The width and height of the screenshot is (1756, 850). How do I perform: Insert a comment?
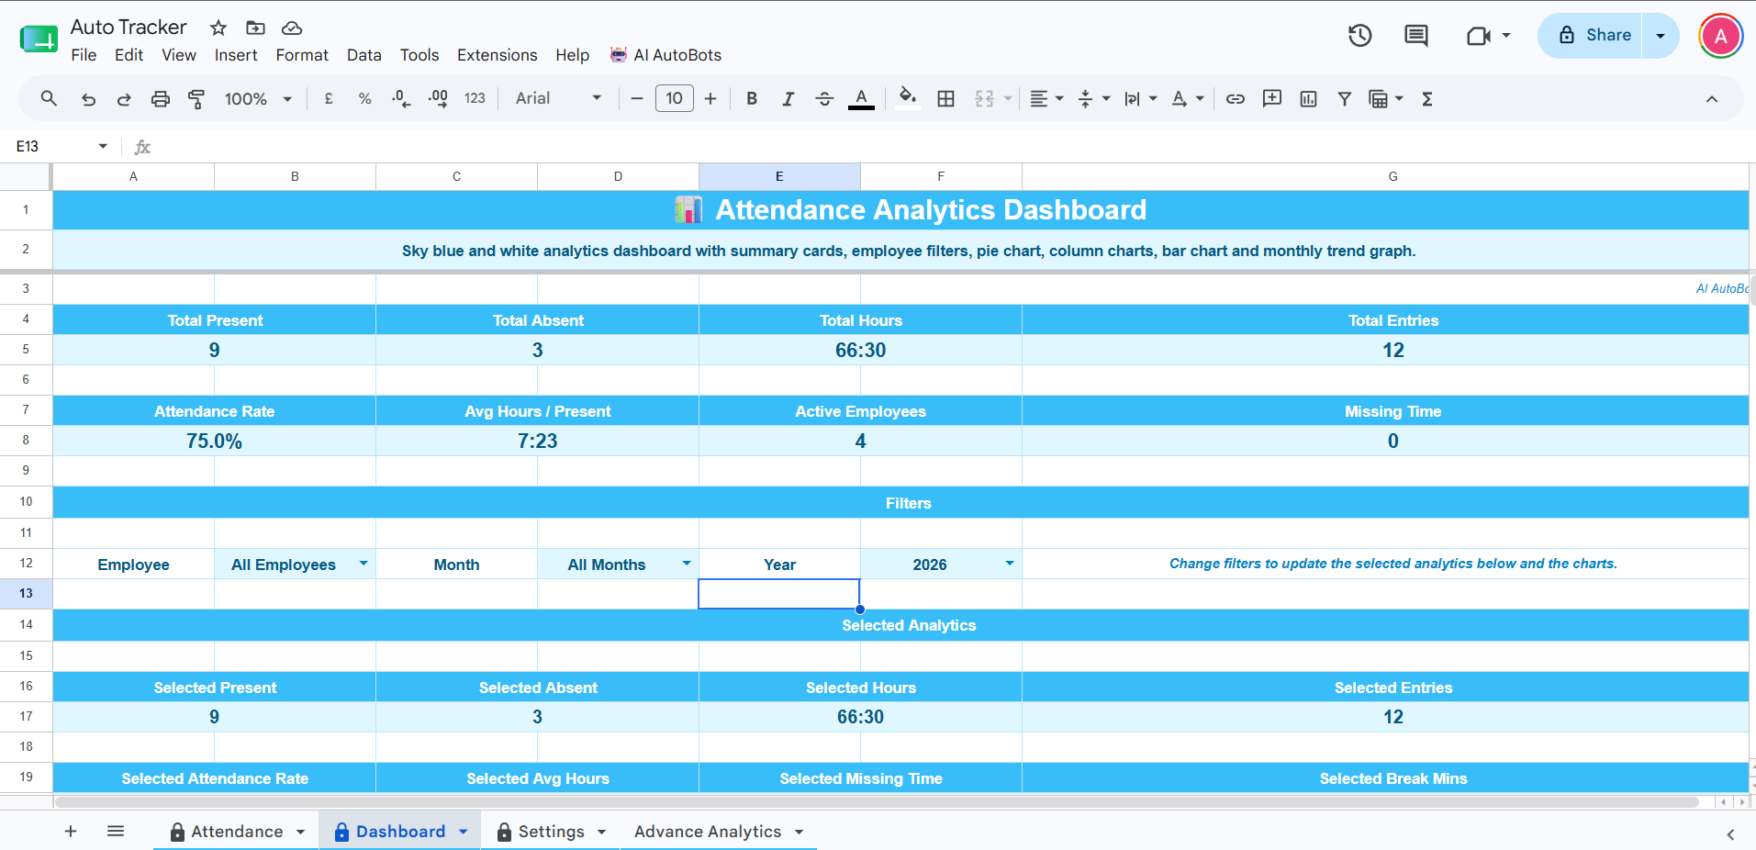[1272, 98]
